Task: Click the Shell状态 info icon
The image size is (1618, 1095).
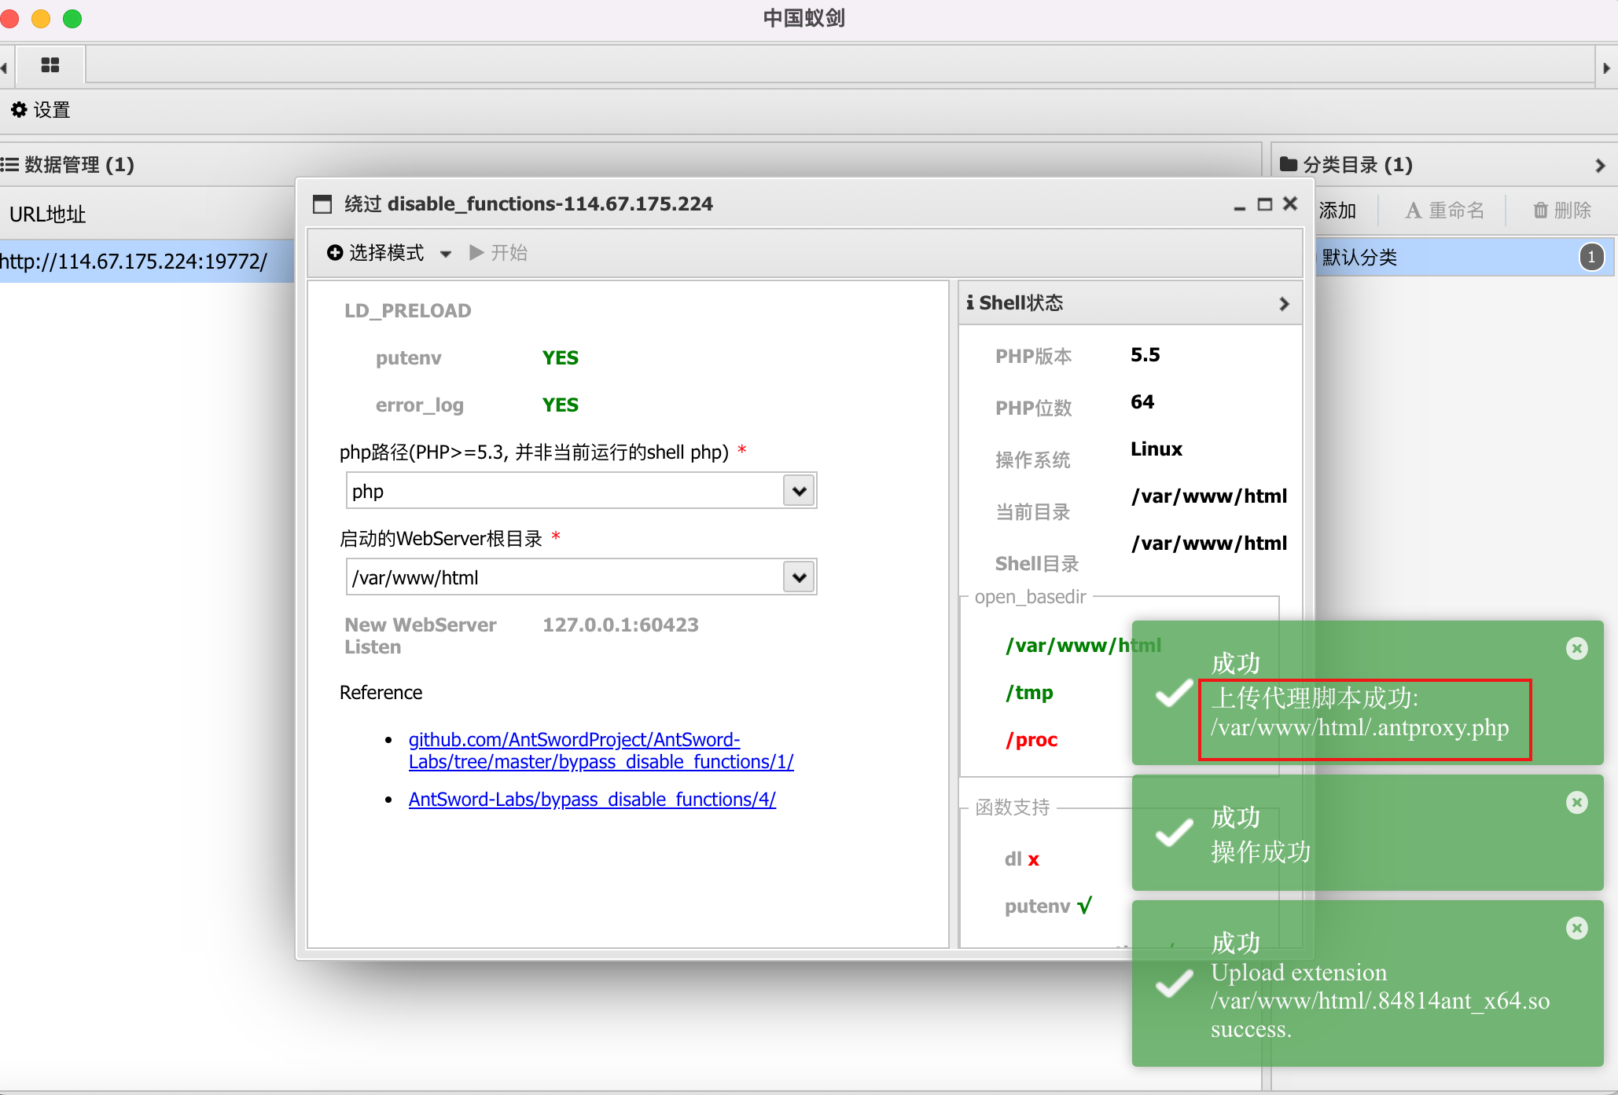Action: point(970,302)
